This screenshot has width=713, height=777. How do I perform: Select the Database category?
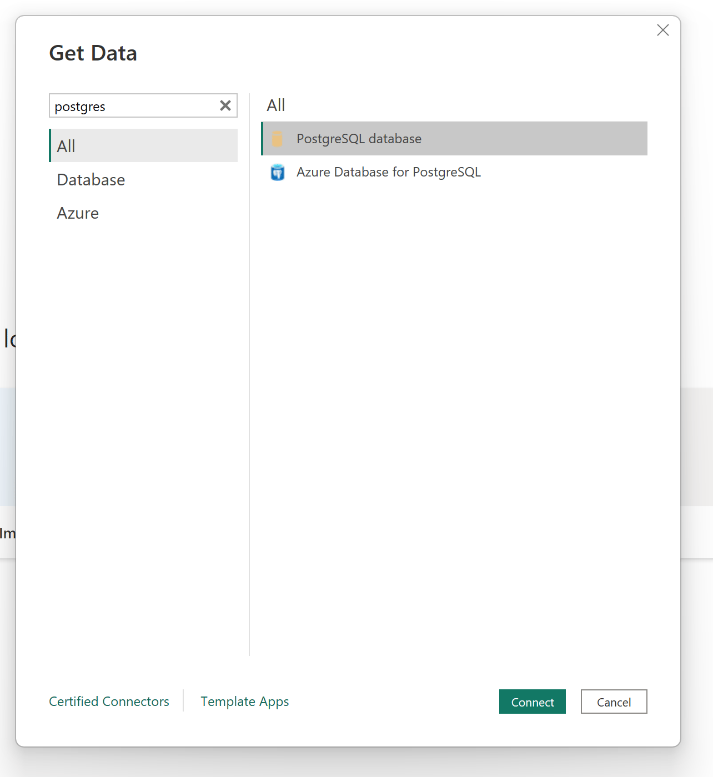(143, 179)
